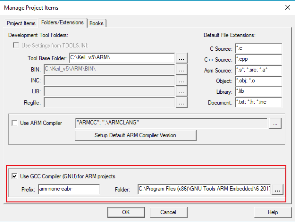This screenshot has width=295, height=222.
Task: Switch to the Project Items tab
Action: pos(21,23)
